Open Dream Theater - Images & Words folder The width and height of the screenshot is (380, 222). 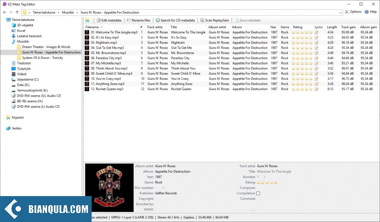pyautogui.click(x=46, y=47)
